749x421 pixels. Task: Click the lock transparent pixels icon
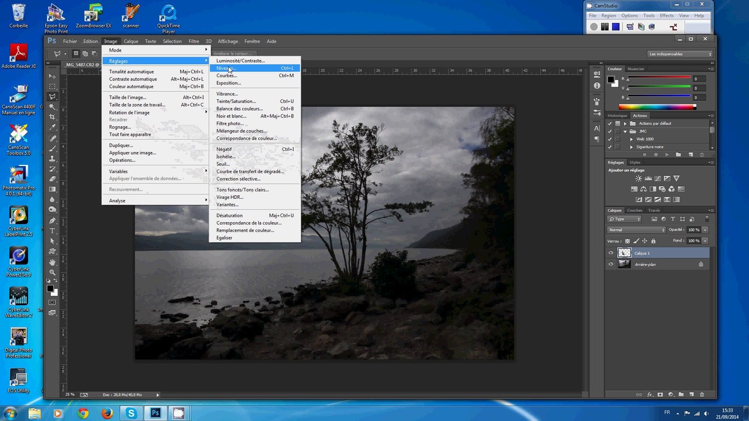coord(627,241)
